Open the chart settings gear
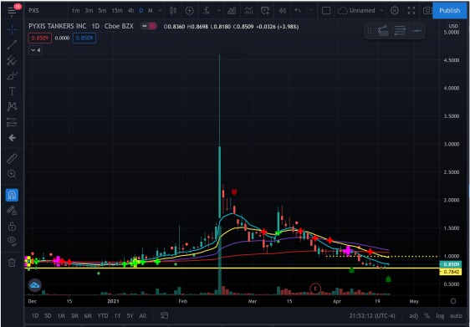Viewport: 470px width, 327px height. click(395, 11)
